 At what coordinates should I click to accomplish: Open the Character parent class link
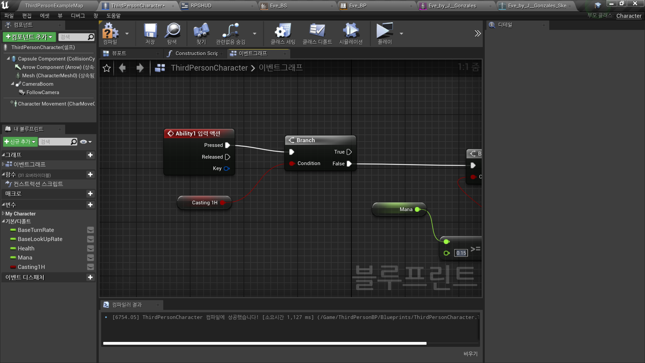pyautogui.click(x=629, y=16)
